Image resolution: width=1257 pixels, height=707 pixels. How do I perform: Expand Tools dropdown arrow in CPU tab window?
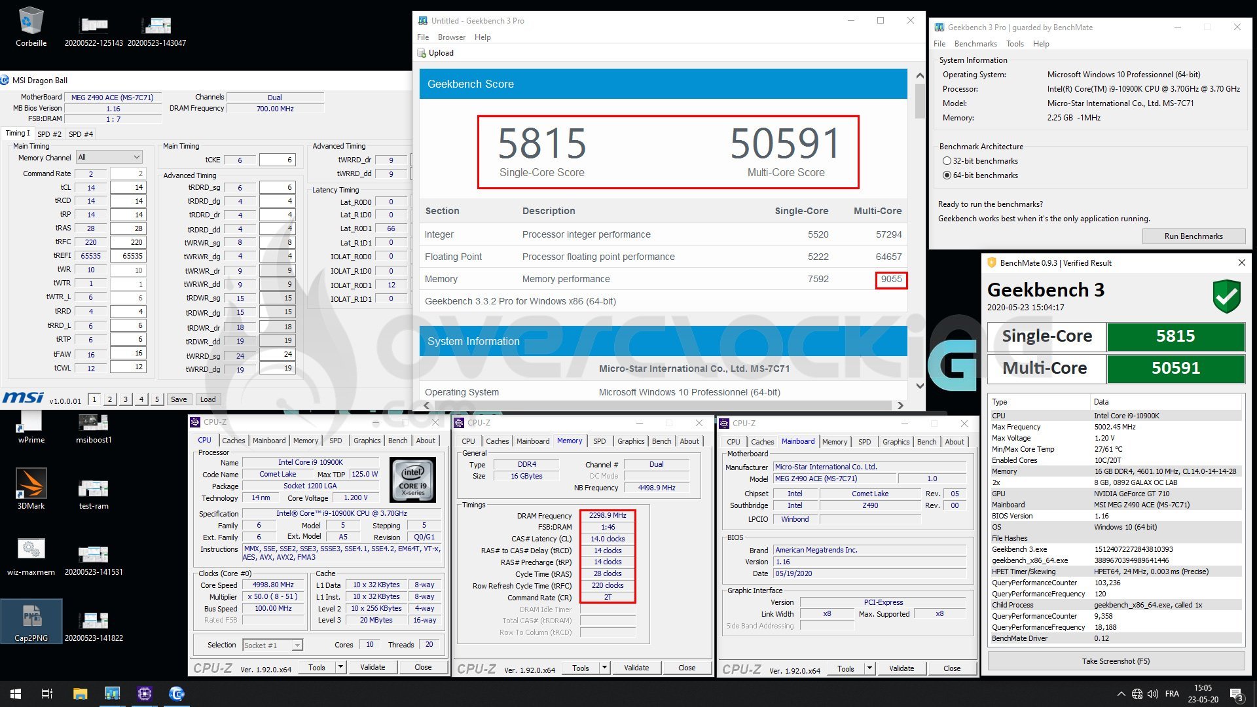[x=340, y=667]
